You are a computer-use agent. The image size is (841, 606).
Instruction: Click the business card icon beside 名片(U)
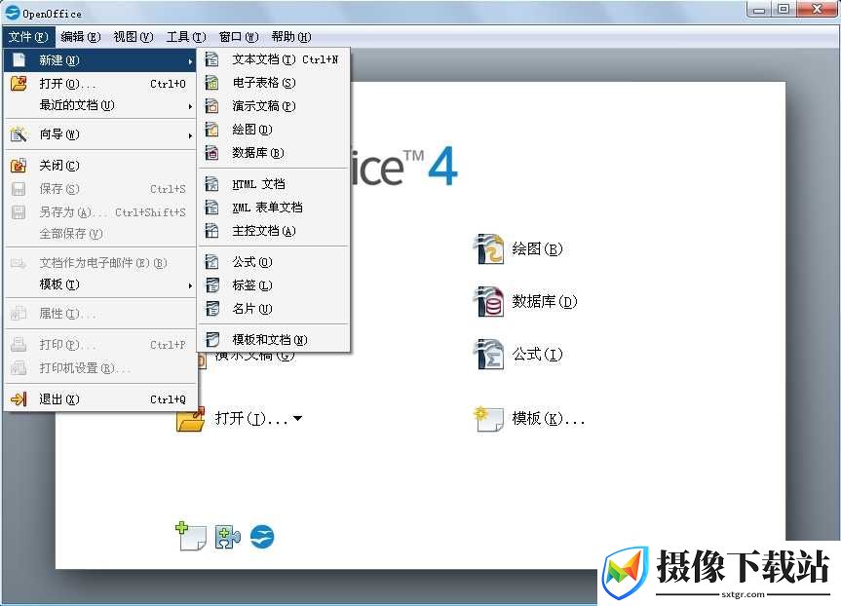pyautogui.click(x=212, y=309)
